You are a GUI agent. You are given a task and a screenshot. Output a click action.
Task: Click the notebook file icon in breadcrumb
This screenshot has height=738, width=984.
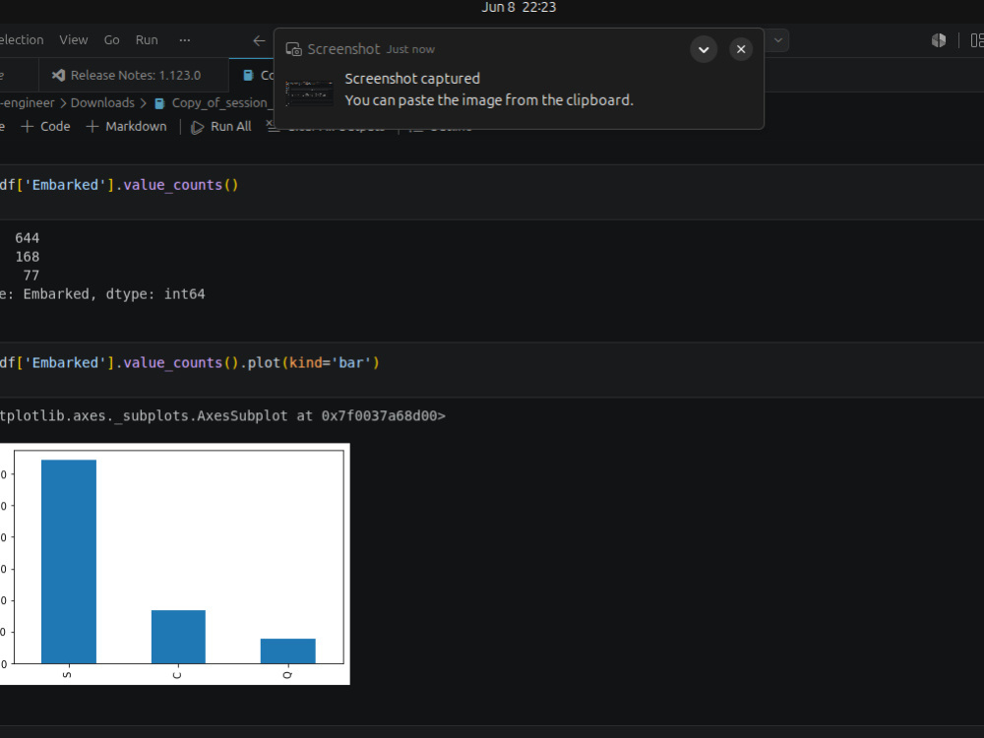[x=159, y=103]
